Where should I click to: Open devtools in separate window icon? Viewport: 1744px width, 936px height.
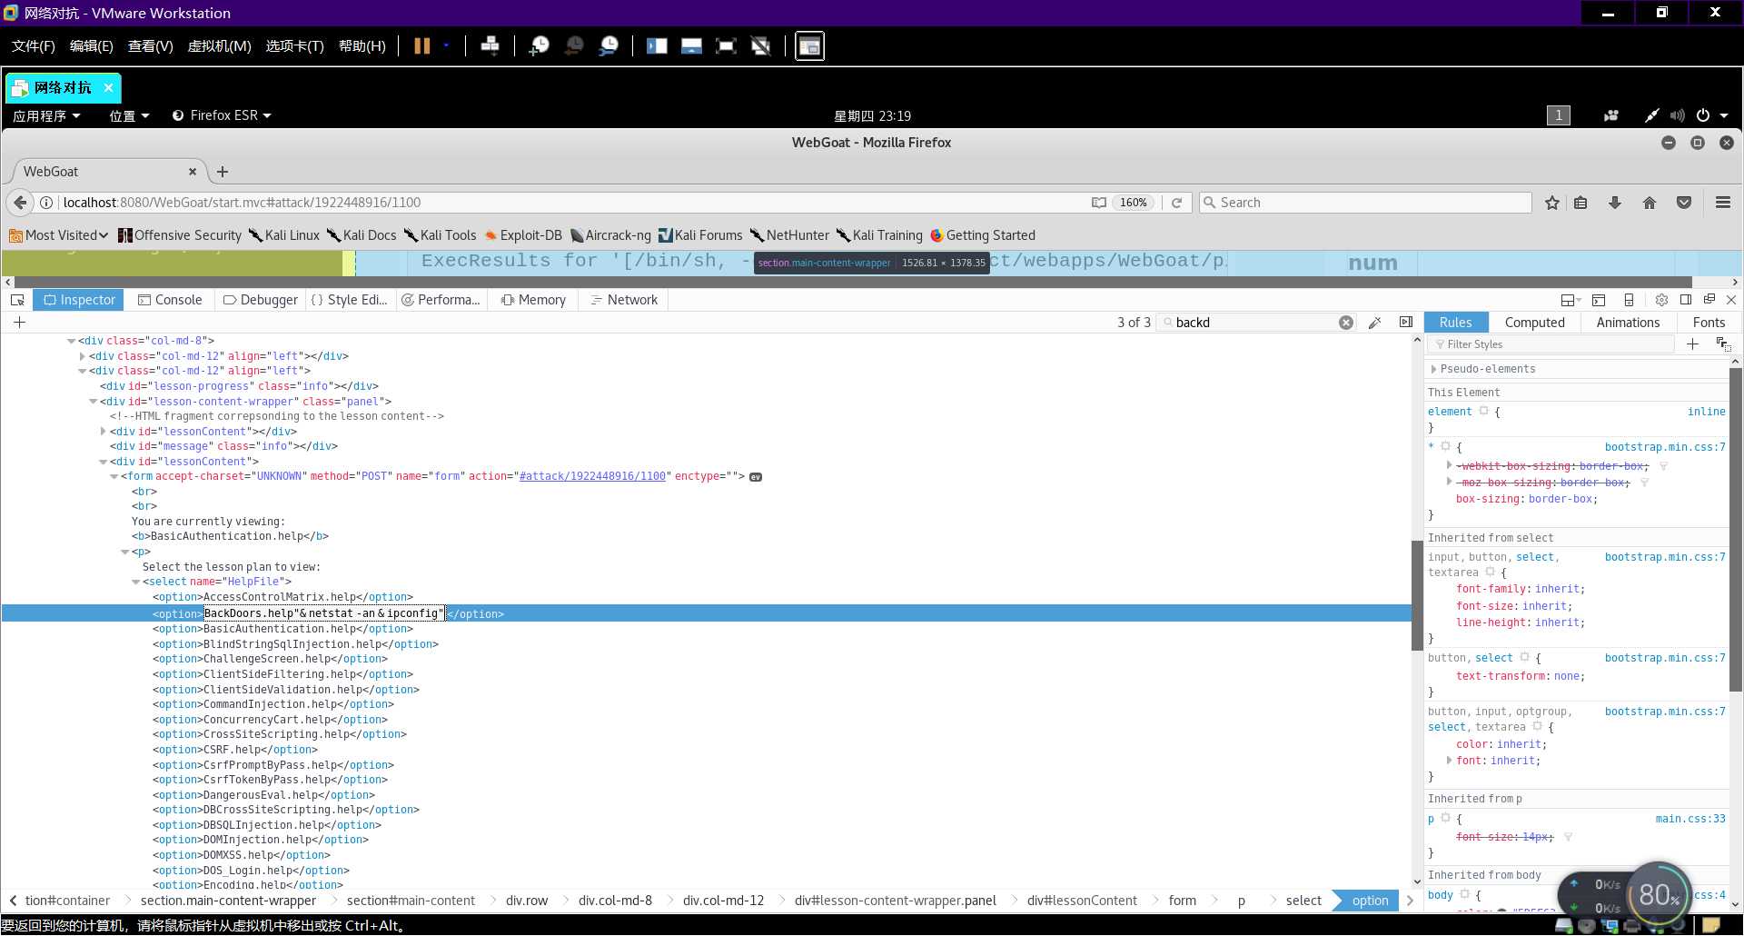coord(1709,300)
